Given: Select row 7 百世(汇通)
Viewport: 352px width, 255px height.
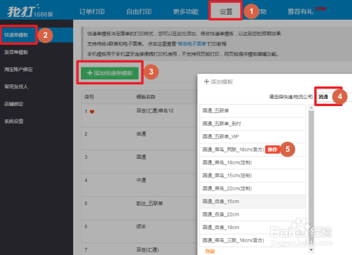Looking at the screenshot, I should pos(139,249).
